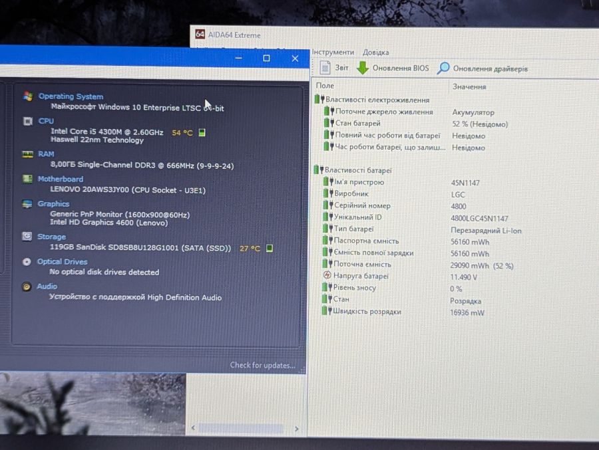The height and width of the screenshot is (450, 599).
Task: Click the RAM module icon
Action: [x=27, y=154]
